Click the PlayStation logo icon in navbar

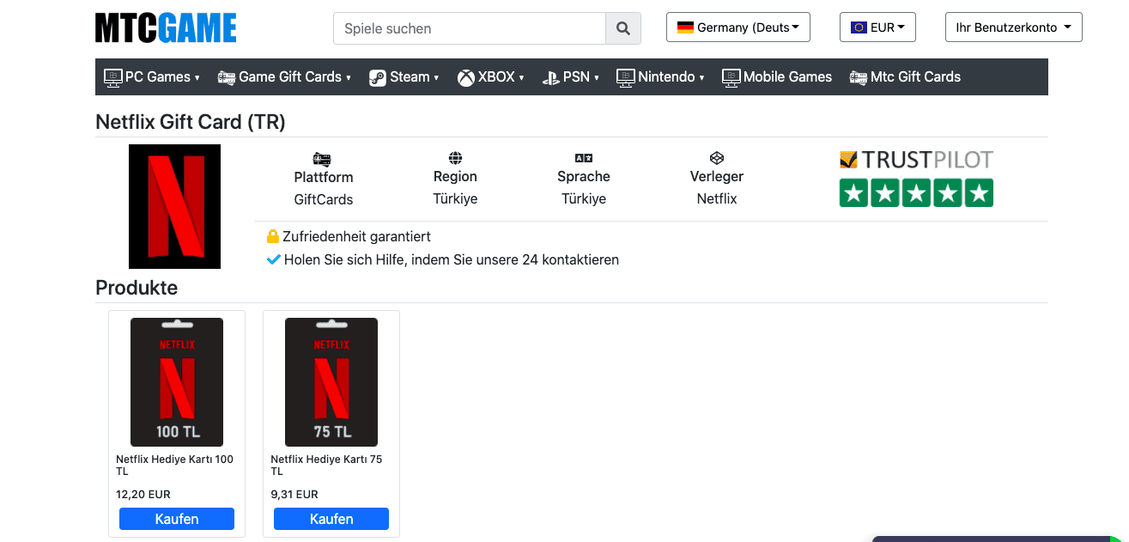[550, 78]
